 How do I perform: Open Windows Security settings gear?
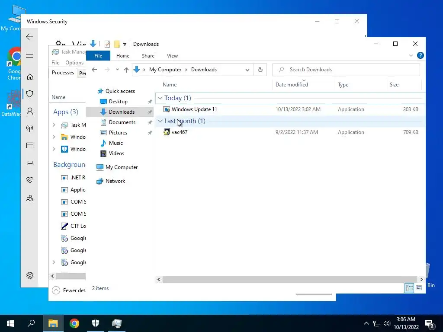tap(30, 275)
